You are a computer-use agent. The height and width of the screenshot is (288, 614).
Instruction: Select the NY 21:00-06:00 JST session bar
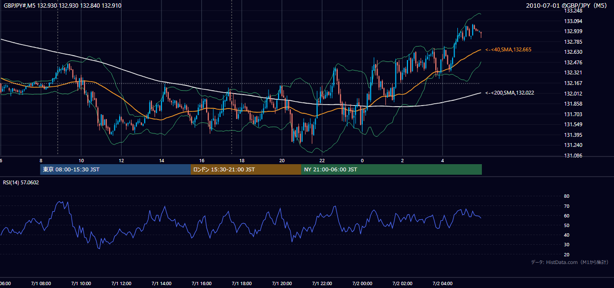392,169
